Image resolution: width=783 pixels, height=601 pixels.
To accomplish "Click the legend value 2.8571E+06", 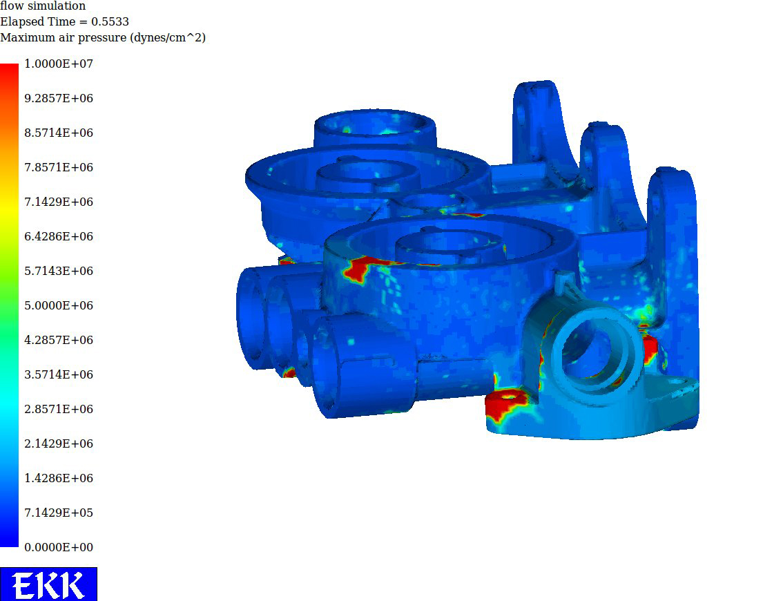I will tap(59, 409).
